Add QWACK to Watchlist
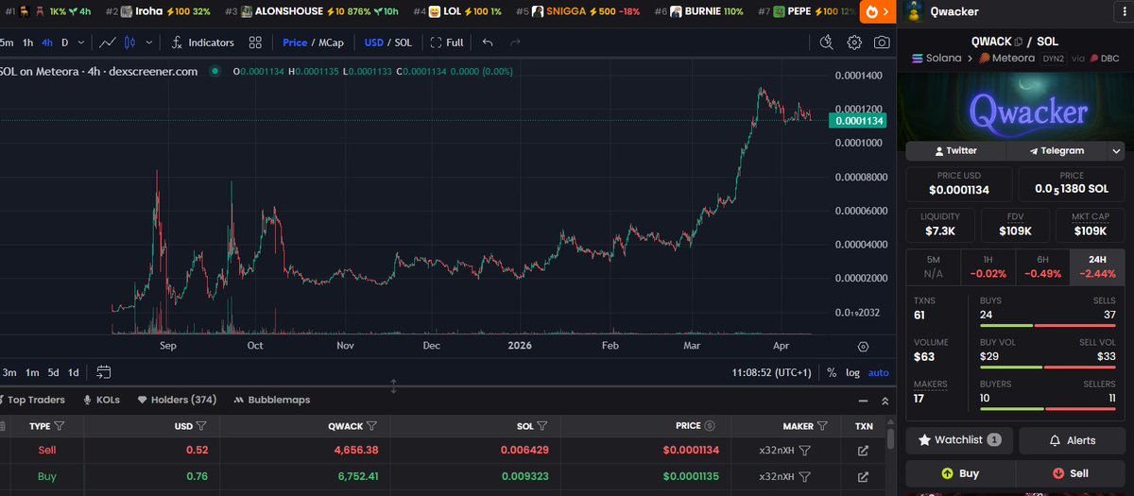 tap(960, 440)
